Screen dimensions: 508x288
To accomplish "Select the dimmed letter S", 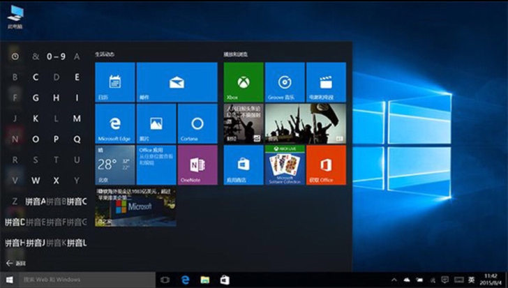I will (x=36, y=160).
